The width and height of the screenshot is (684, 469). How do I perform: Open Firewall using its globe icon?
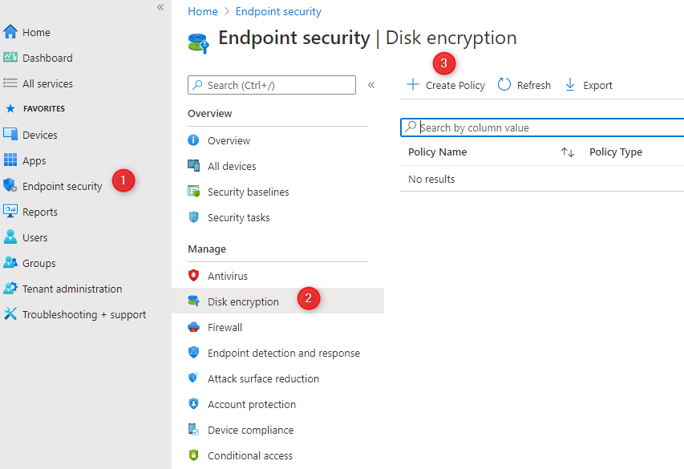(x=193, y=326)
